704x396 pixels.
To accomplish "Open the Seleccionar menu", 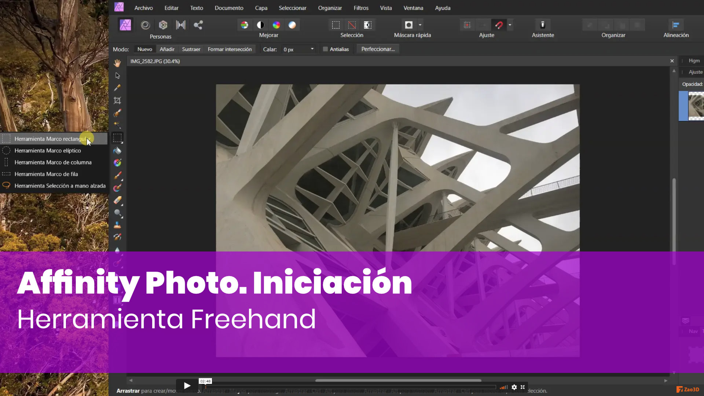I will coord(293,8).
